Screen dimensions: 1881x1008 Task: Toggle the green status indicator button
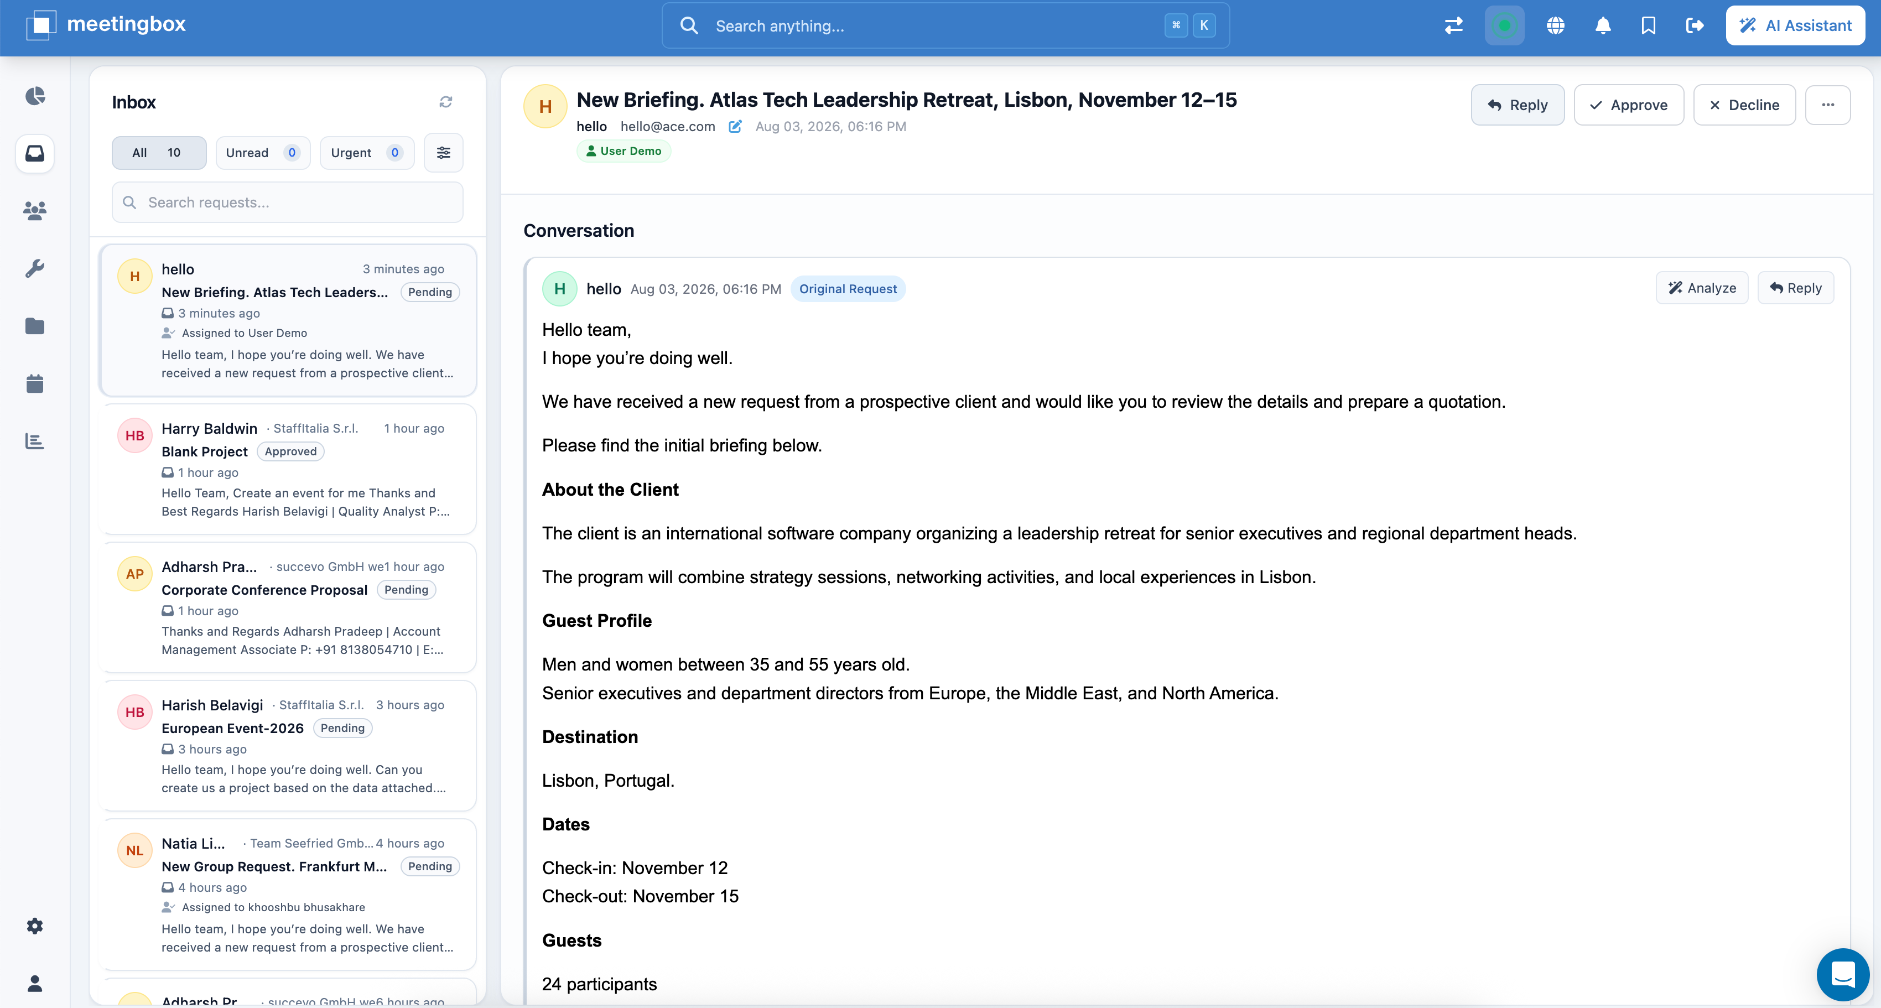tap(1504, 25)
